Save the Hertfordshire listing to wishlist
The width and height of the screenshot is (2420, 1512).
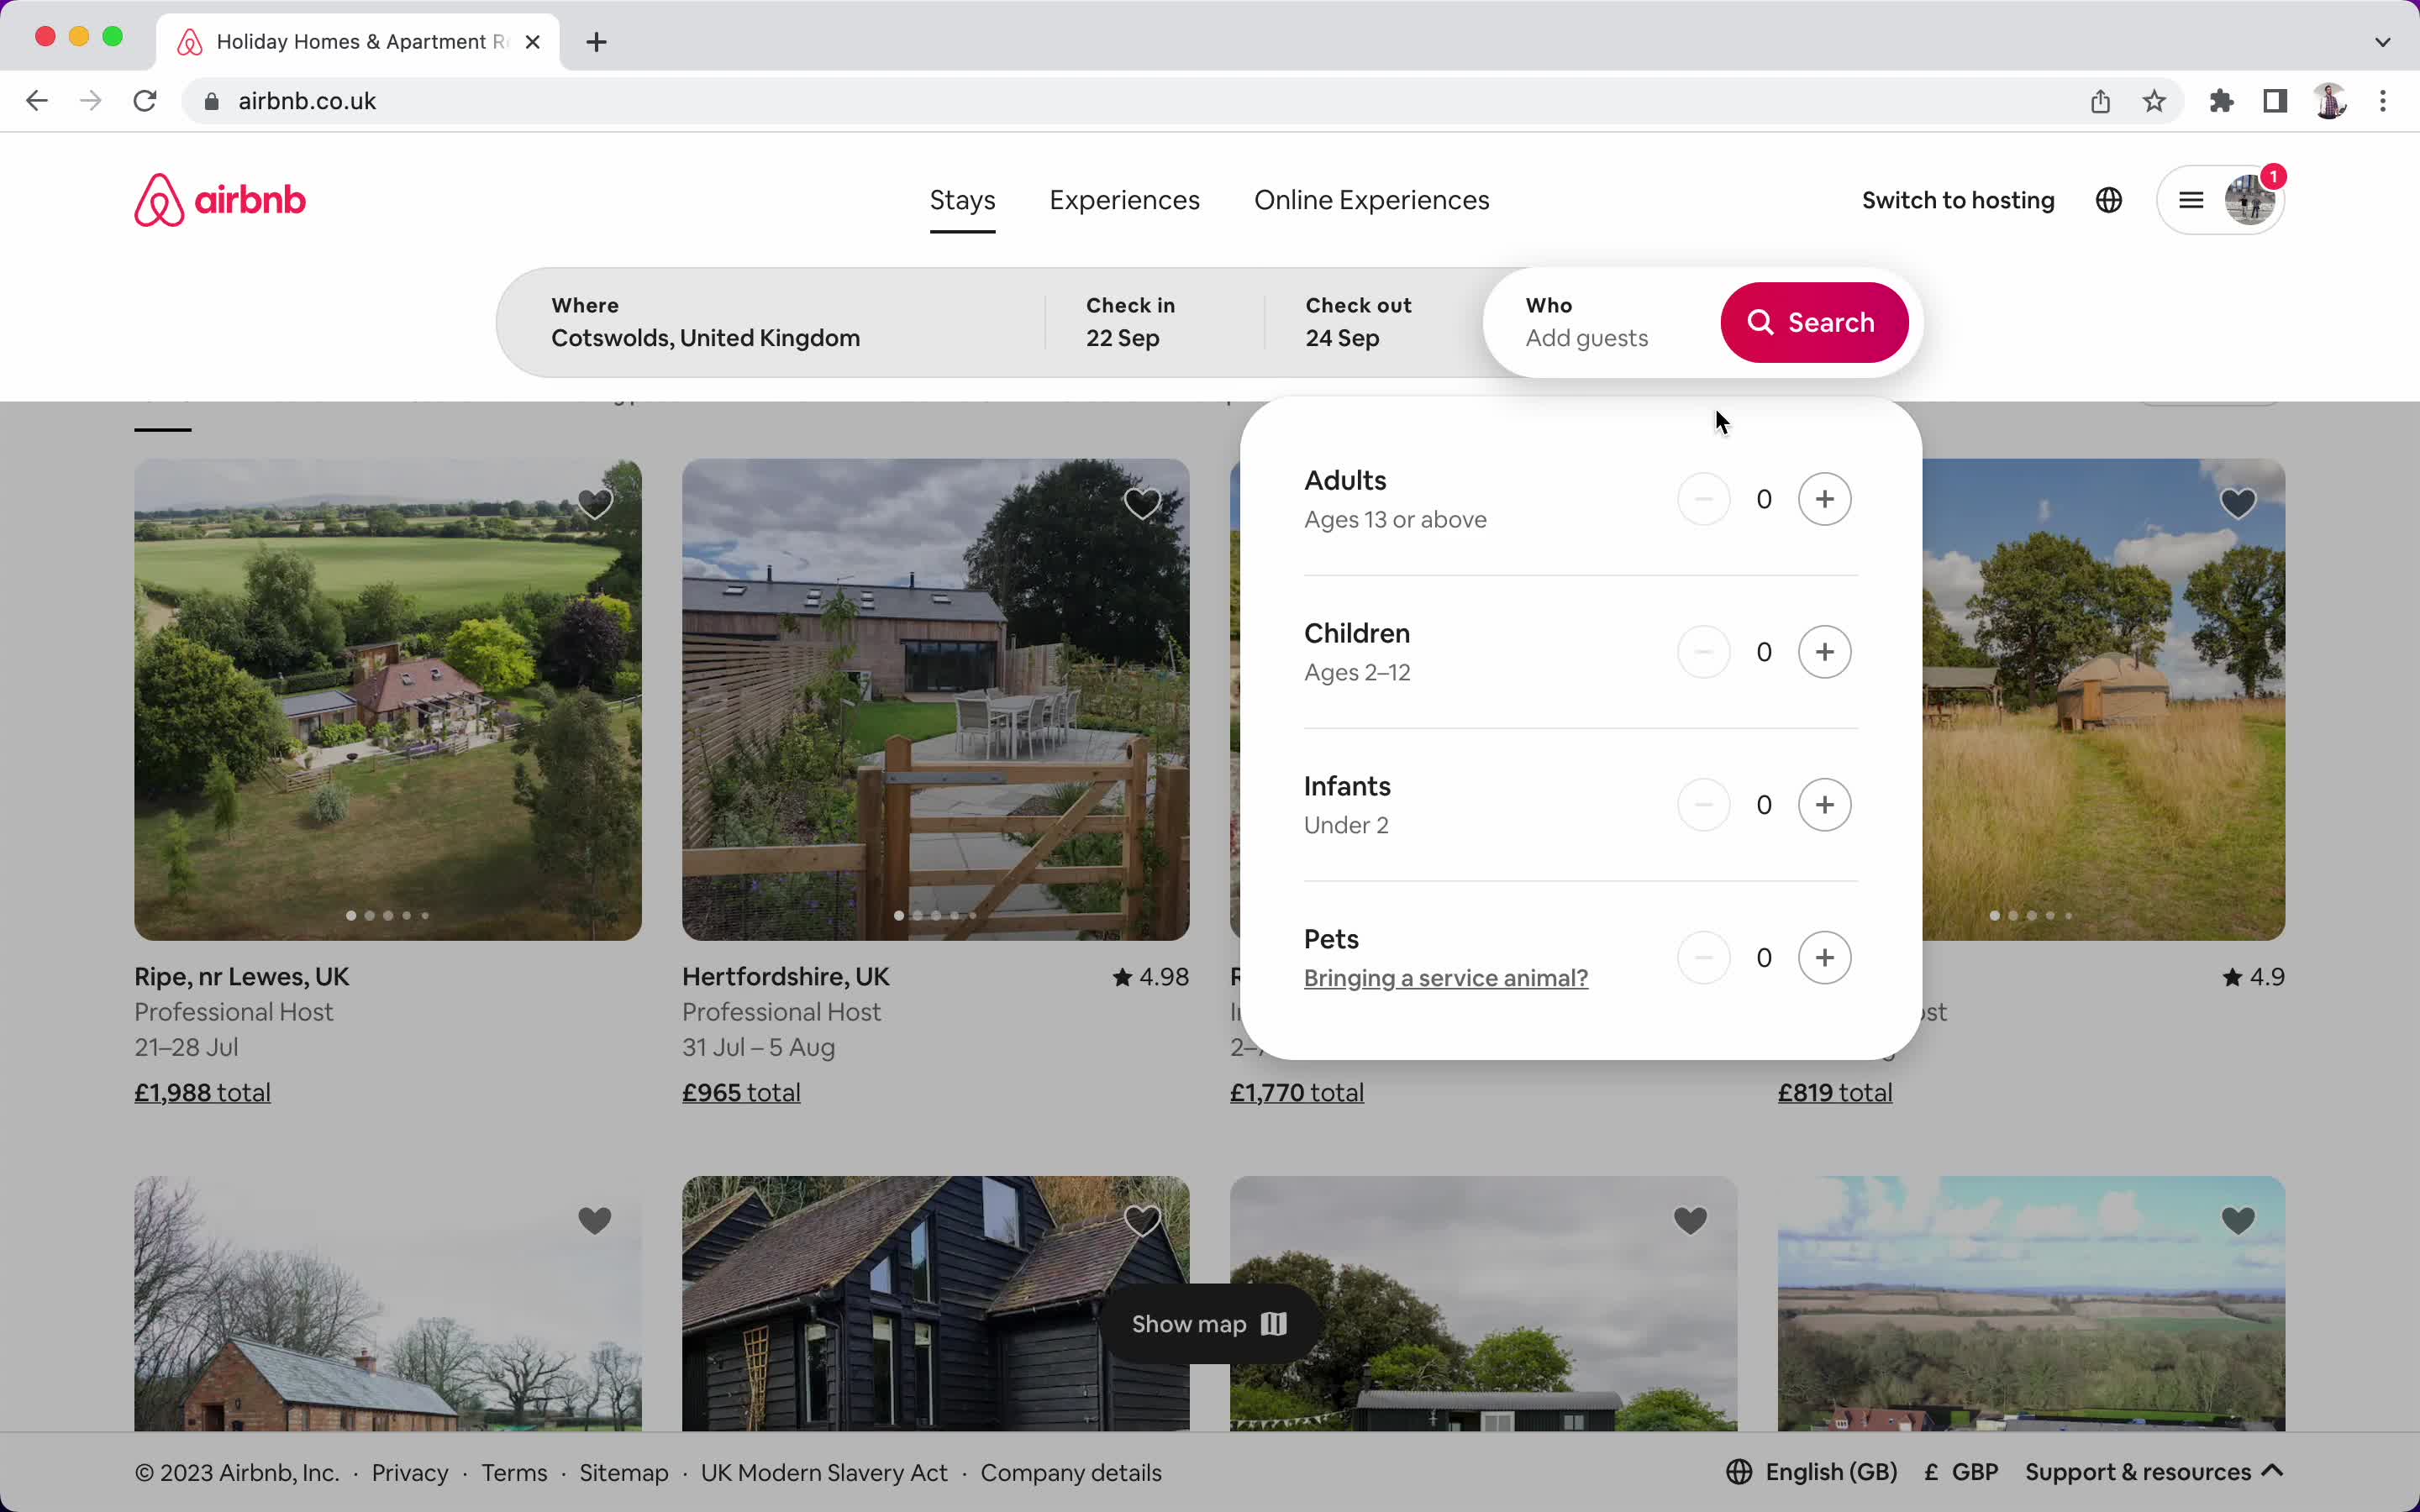click(1142, 503)
